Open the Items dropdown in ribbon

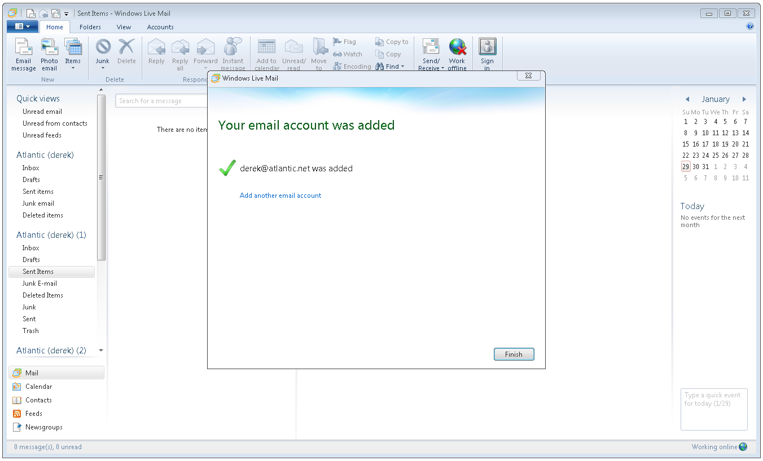coord(73,55)
